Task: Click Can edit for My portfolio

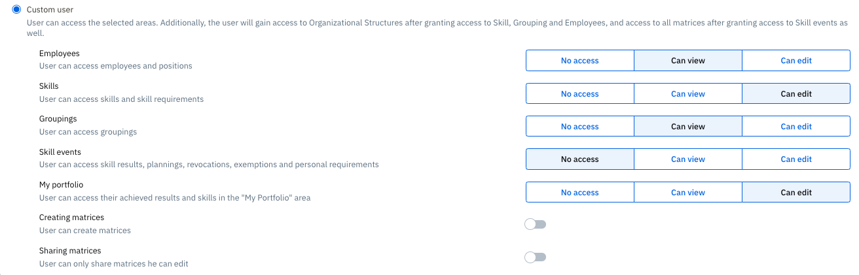Action: pyautogui.click(x=795, y=193)
